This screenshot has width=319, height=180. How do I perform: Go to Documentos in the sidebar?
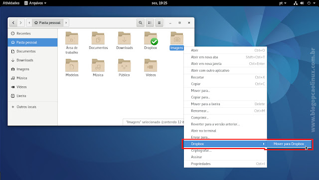click(x=32, y=51)
